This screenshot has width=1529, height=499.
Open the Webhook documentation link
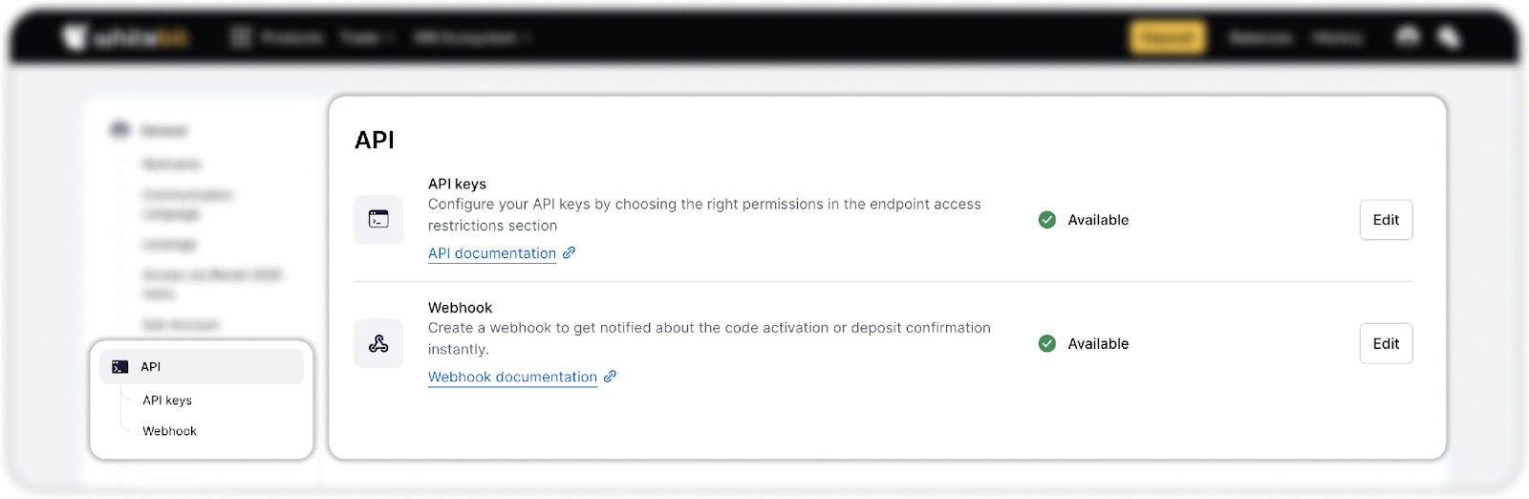tap(512, 377)
